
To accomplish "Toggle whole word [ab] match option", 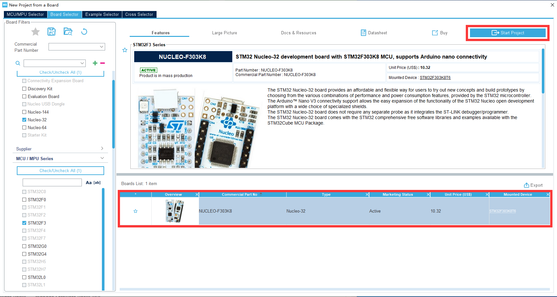I will click(97, 182).
